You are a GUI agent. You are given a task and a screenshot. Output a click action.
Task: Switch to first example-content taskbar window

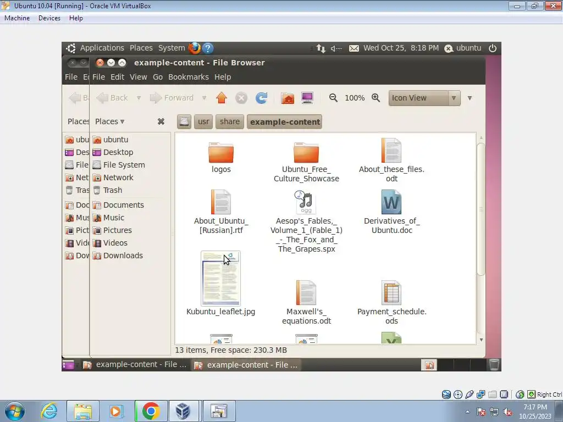click(135, 365)
